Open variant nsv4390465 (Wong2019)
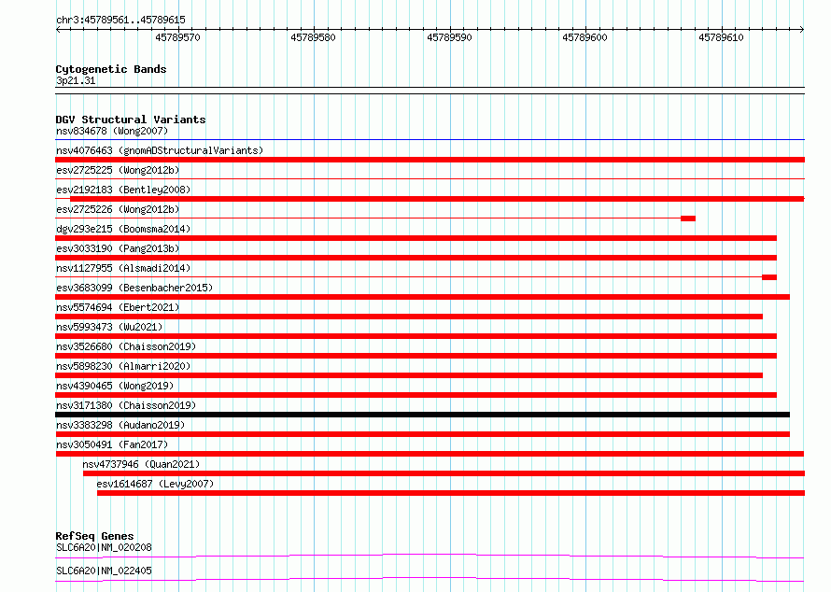The width and height of the screenshot is (831, 592). (115, 387)
